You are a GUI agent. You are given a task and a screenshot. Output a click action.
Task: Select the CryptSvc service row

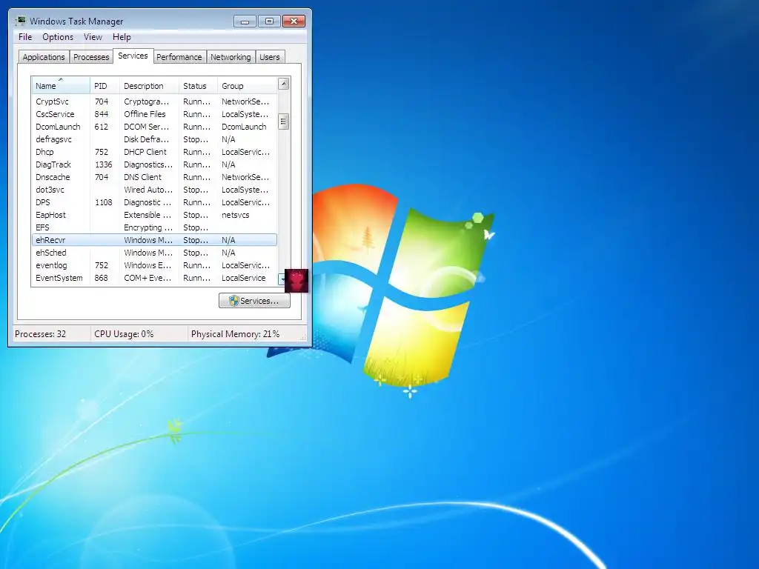[154, 102]
